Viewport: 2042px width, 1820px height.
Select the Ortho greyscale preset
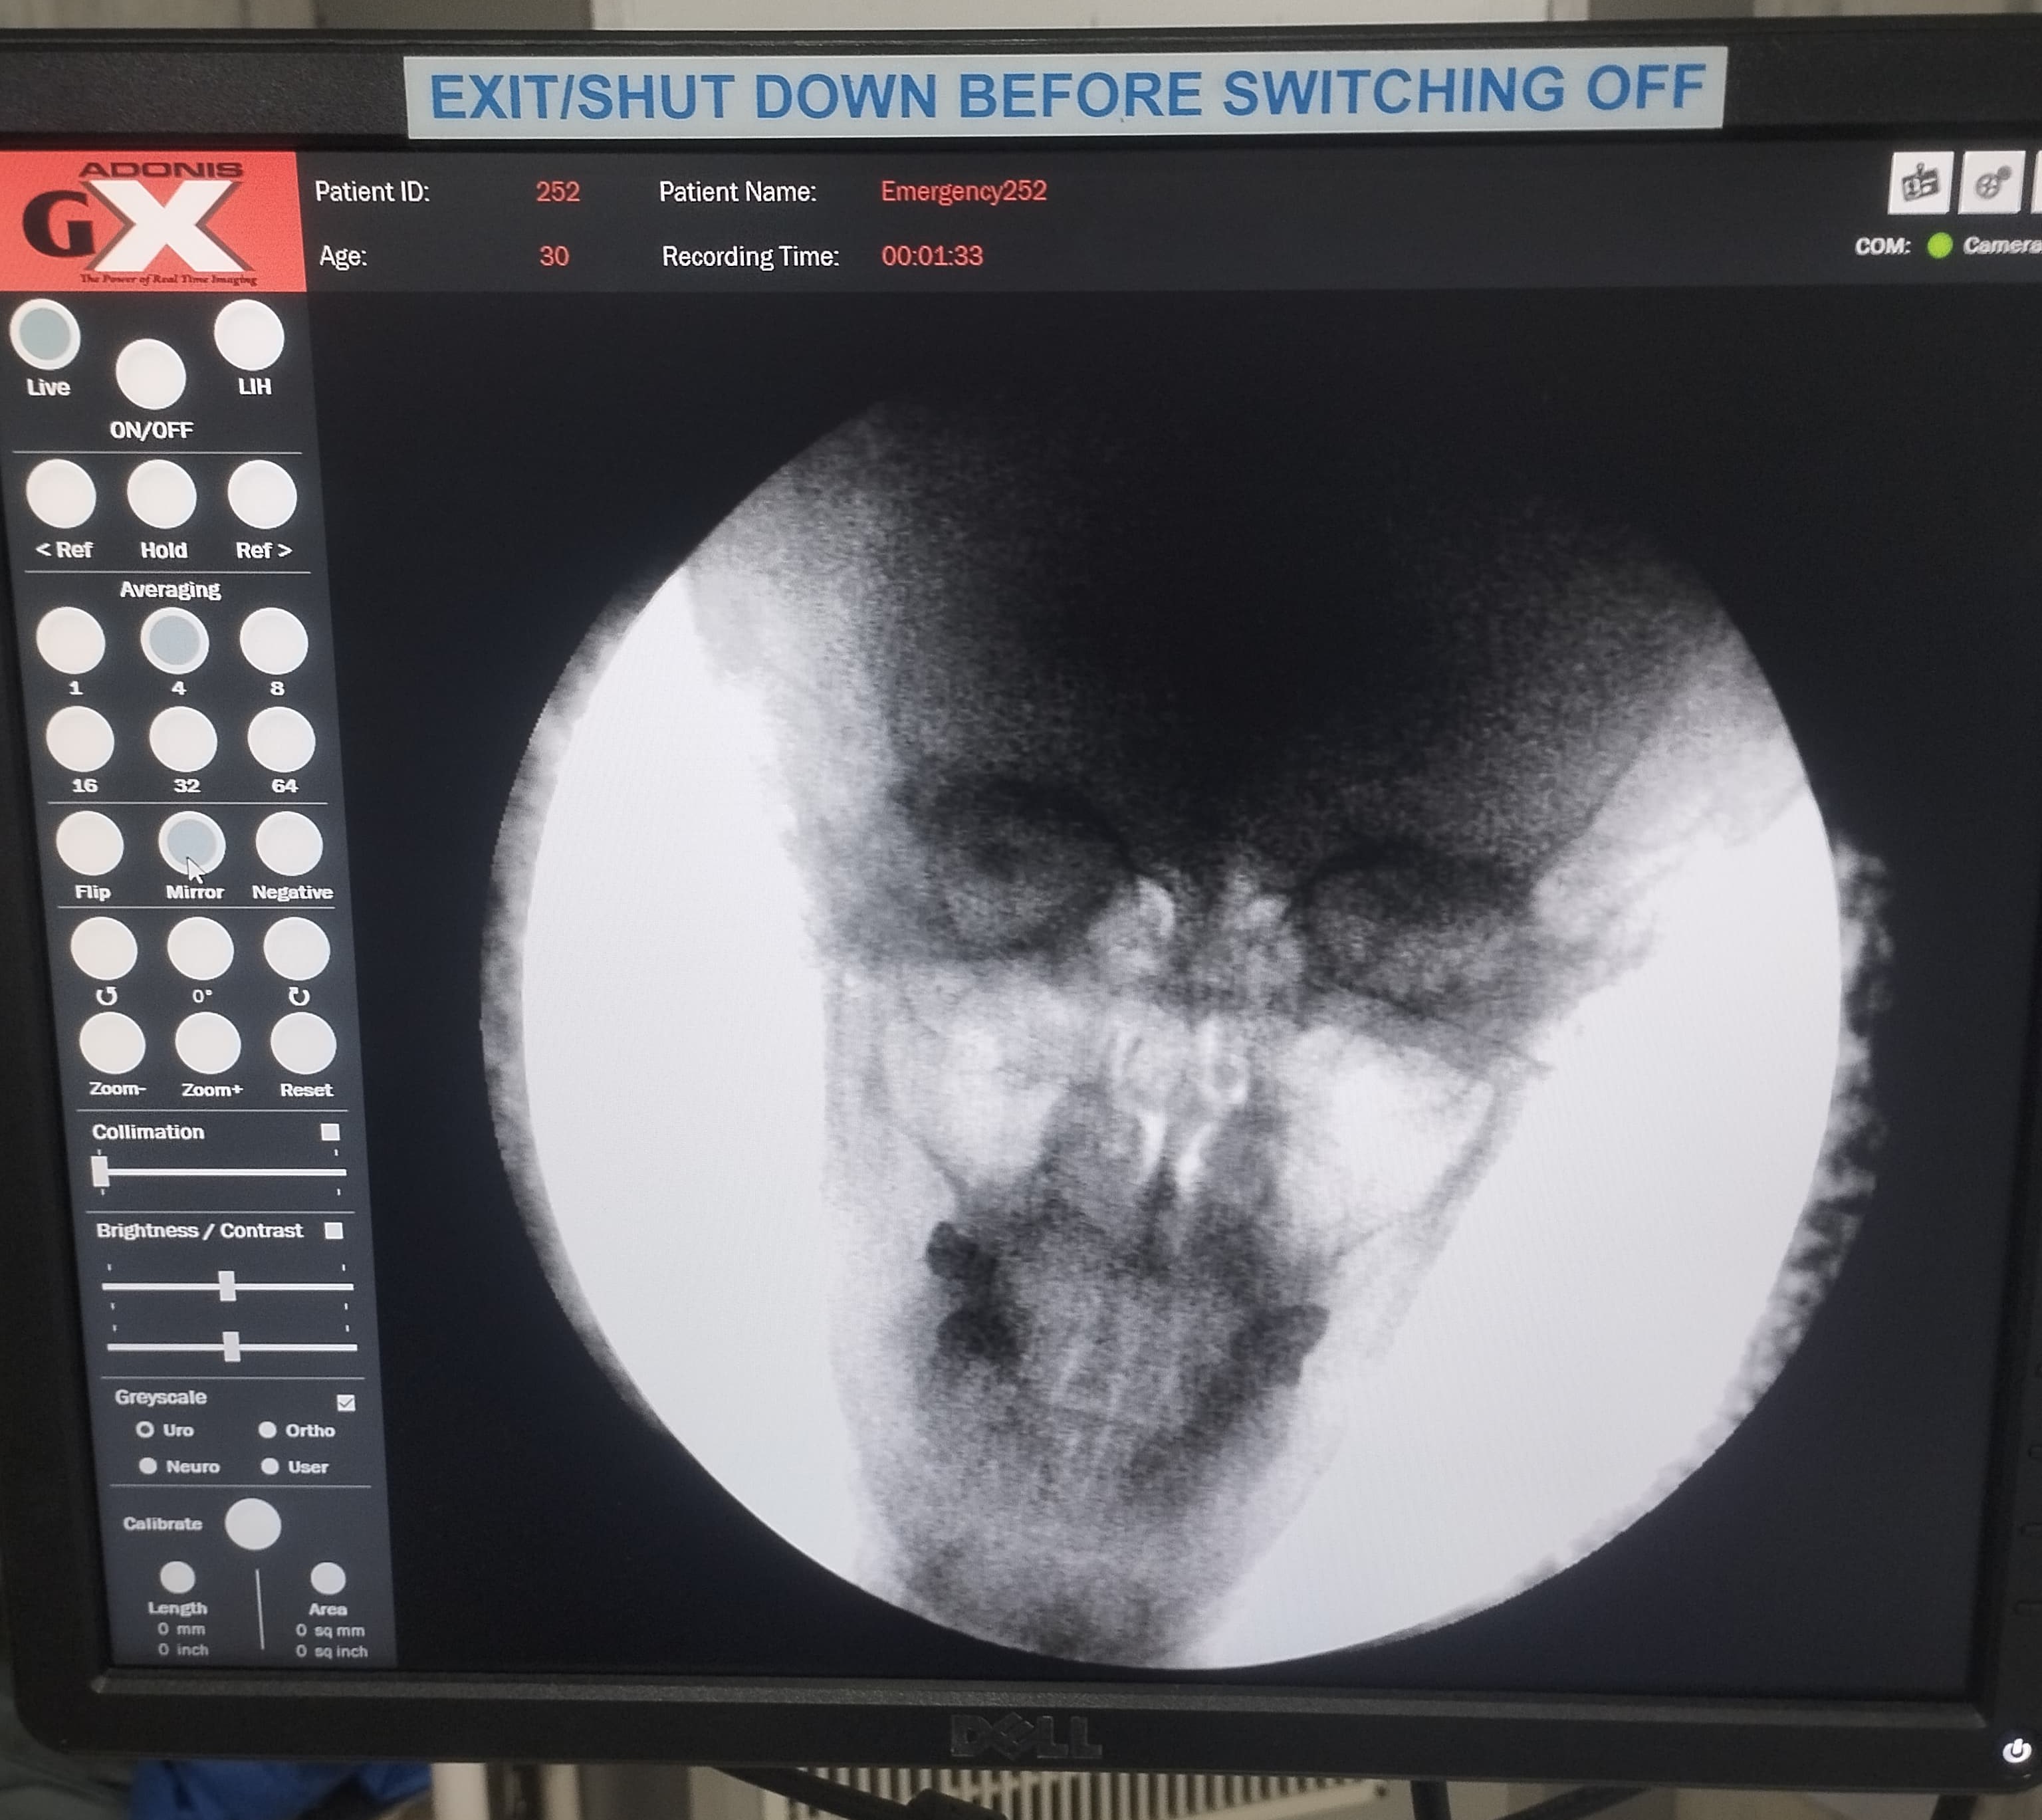click(268, 1430)
